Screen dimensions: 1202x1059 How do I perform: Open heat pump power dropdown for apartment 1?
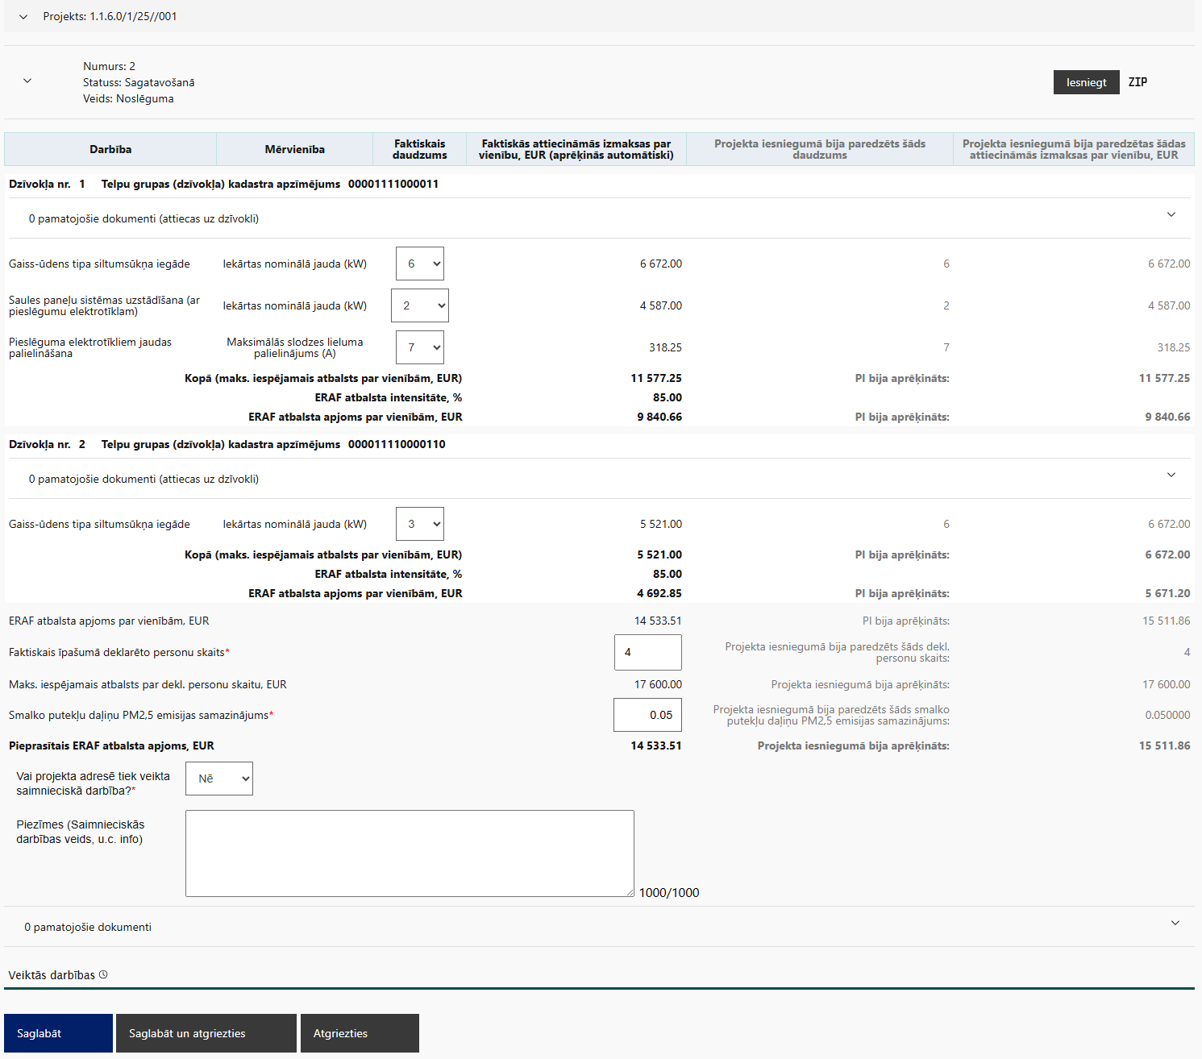click(419, 264)
